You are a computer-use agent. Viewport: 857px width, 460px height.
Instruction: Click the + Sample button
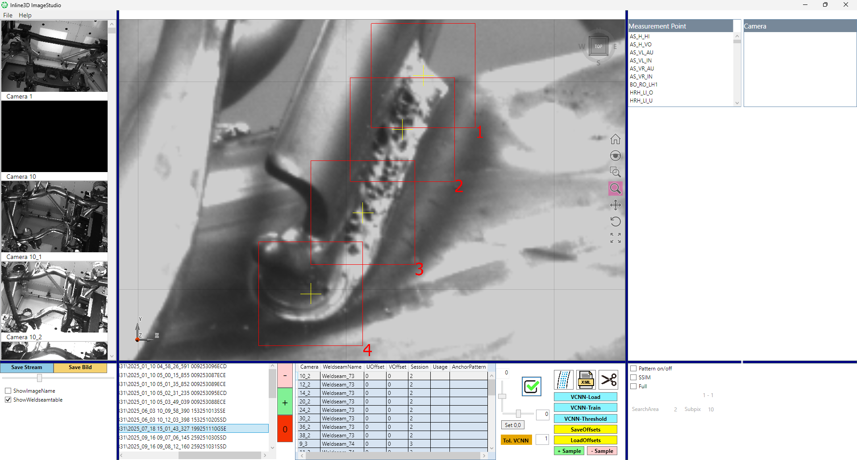569,451
